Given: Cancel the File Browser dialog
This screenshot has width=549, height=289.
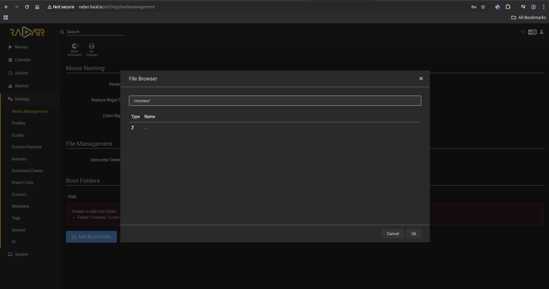Looking at the screenshot, I should [393, 234].
